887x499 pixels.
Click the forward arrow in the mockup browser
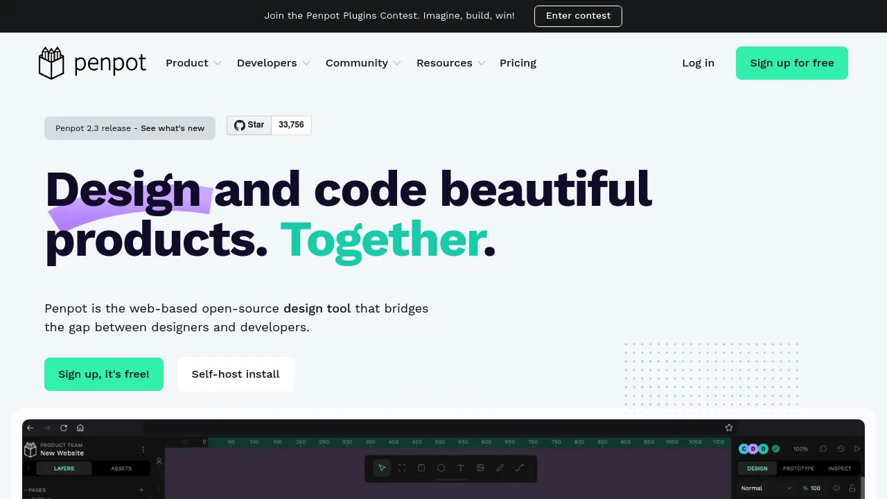[x=47, y=428]
